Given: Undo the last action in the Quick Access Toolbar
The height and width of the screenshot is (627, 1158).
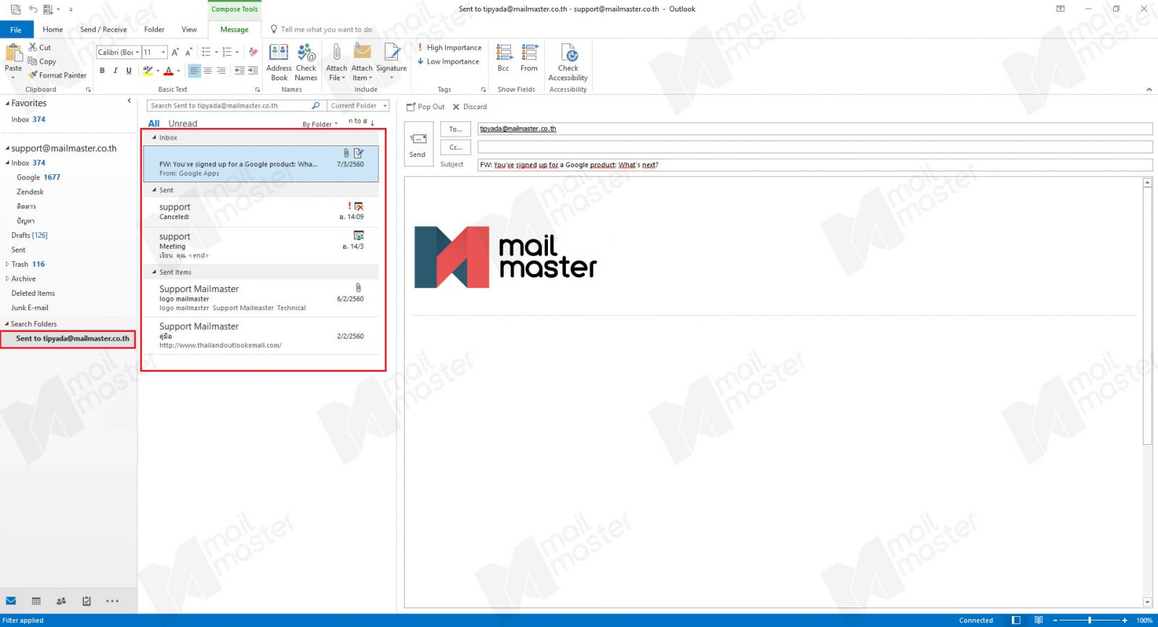Looking at the screenshot, I should 33,9.
